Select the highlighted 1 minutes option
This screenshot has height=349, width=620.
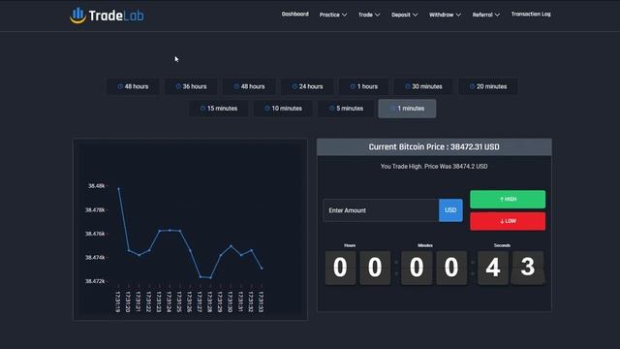[x=407, y=109]
